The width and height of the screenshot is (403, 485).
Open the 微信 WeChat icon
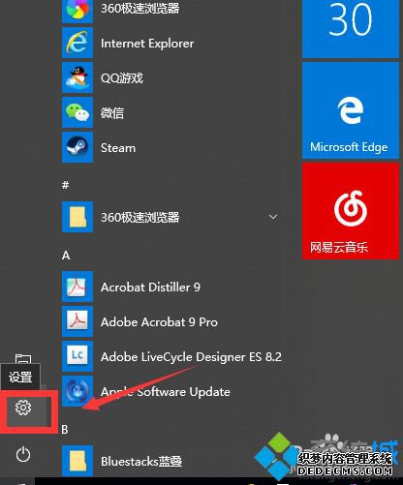(x=77, y=112)
